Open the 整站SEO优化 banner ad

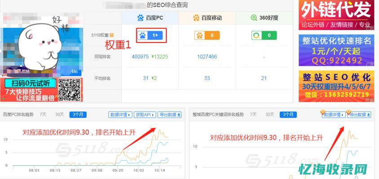tap(336, 86)
